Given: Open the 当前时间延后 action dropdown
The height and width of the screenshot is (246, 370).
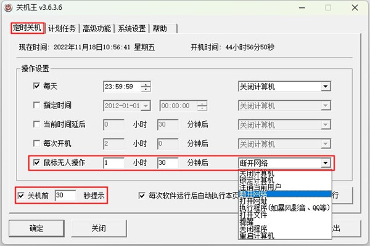Looking at the screenshot, I should (x=326, y=124).
